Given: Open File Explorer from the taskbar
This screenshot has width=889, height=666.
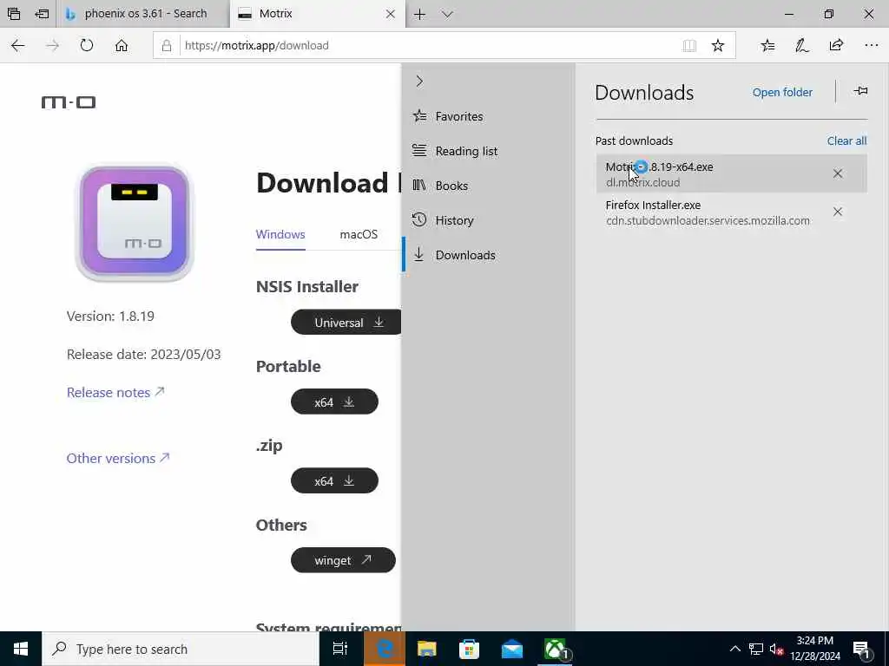Looking at the screenshot, I should pos(426,649).
